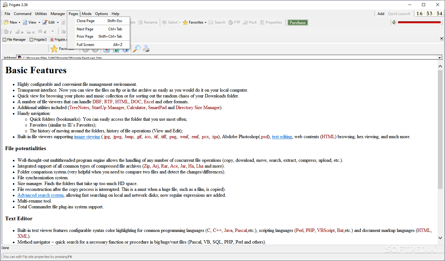Click the Select asterisk icon
This screenshot has height=261, width=445.
point(164,22)
